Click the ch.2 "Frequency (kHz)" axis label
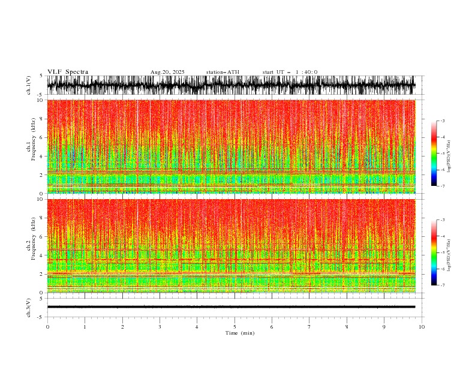The image size is (475, 367). click(34, 239)
